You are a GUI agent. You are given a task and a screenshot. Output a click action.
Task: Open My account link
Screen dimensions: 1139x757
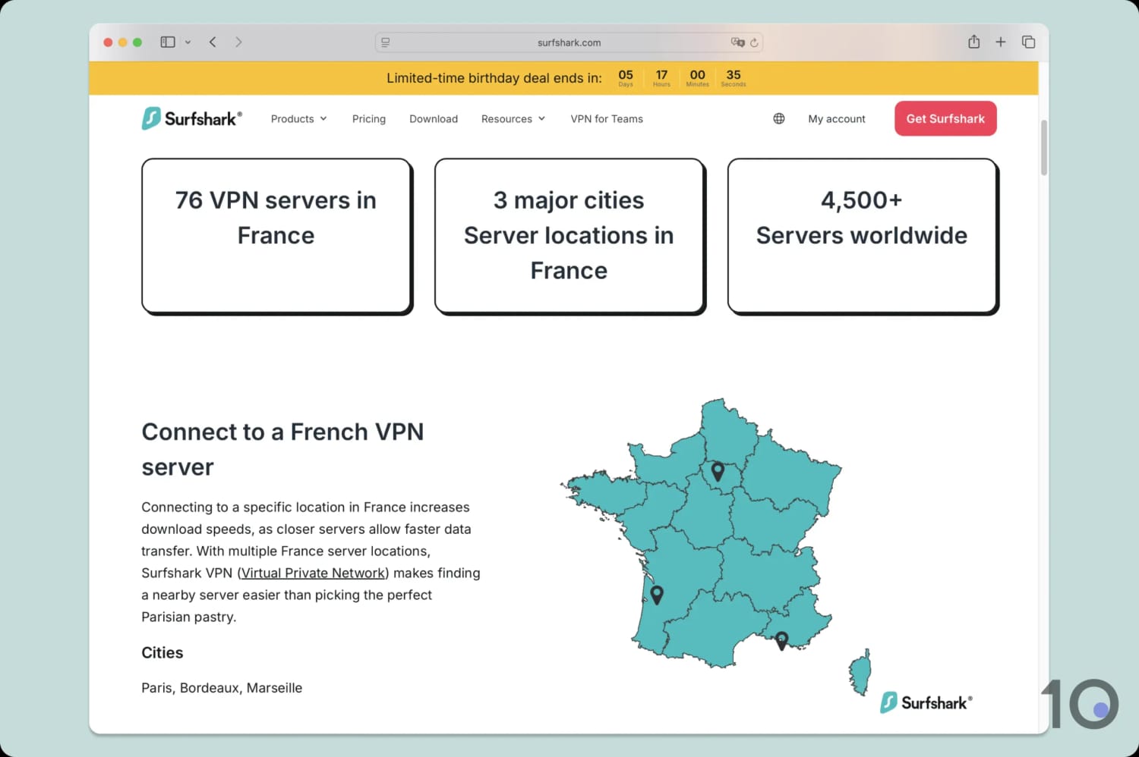tap(837, 119)
